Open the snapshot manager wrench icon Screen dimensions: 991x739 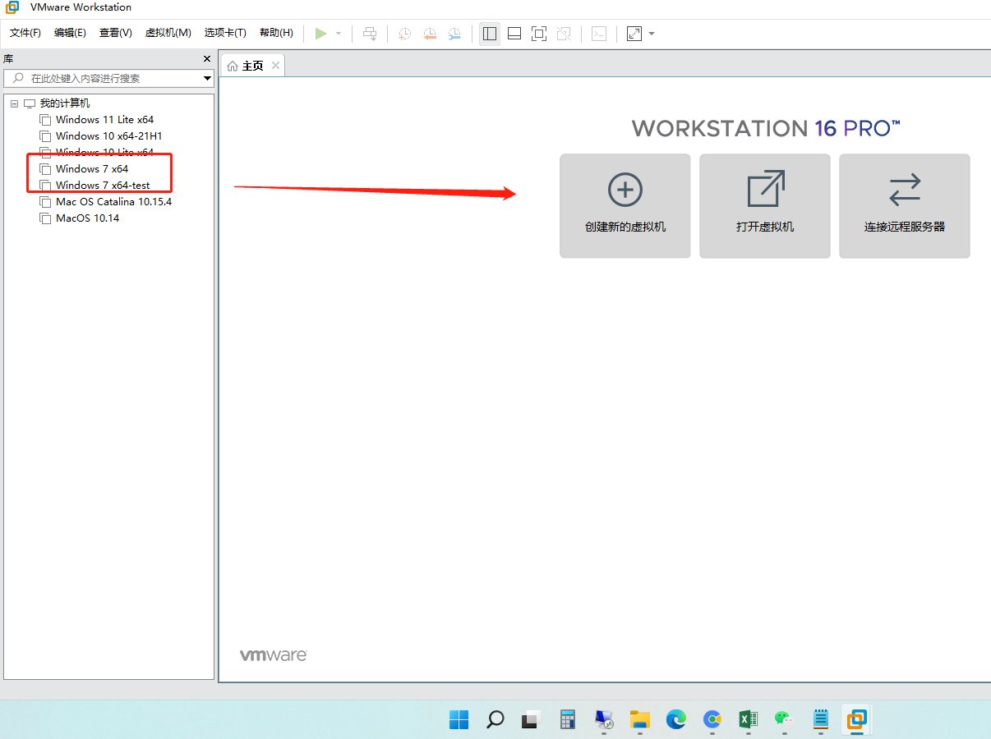(454, 34)
